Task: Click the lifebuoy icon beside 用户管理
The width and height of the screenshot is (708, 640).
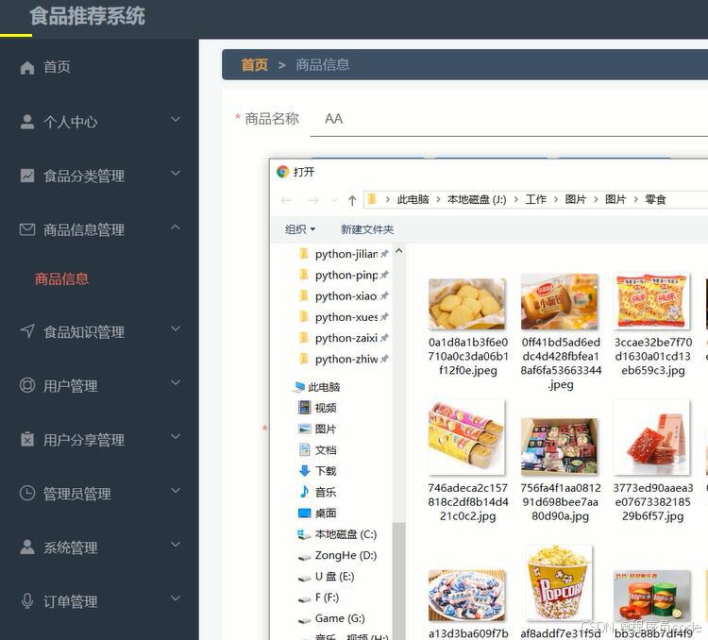Action: tap(27, 385)
